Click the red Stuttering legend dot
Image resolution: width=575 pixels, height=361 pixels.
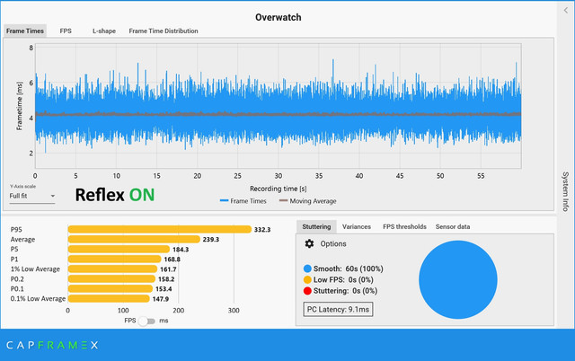point(307,291)
